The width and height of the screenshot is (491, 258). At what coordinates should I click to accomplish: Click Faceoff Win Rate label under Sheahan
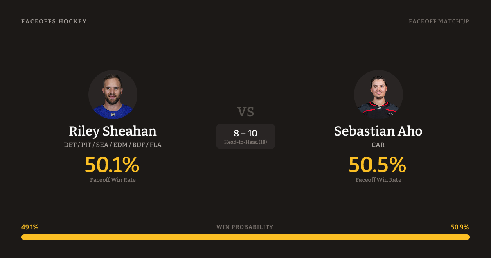pos(113,180)
